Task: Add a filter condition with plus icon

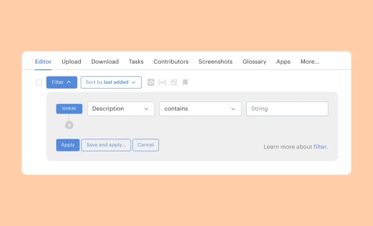Action: [x=69, y=125]
